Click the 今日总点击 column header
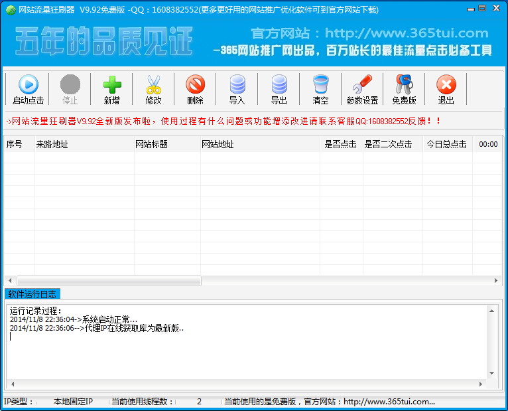The image size is (508, 411). (x=448, y=144)
